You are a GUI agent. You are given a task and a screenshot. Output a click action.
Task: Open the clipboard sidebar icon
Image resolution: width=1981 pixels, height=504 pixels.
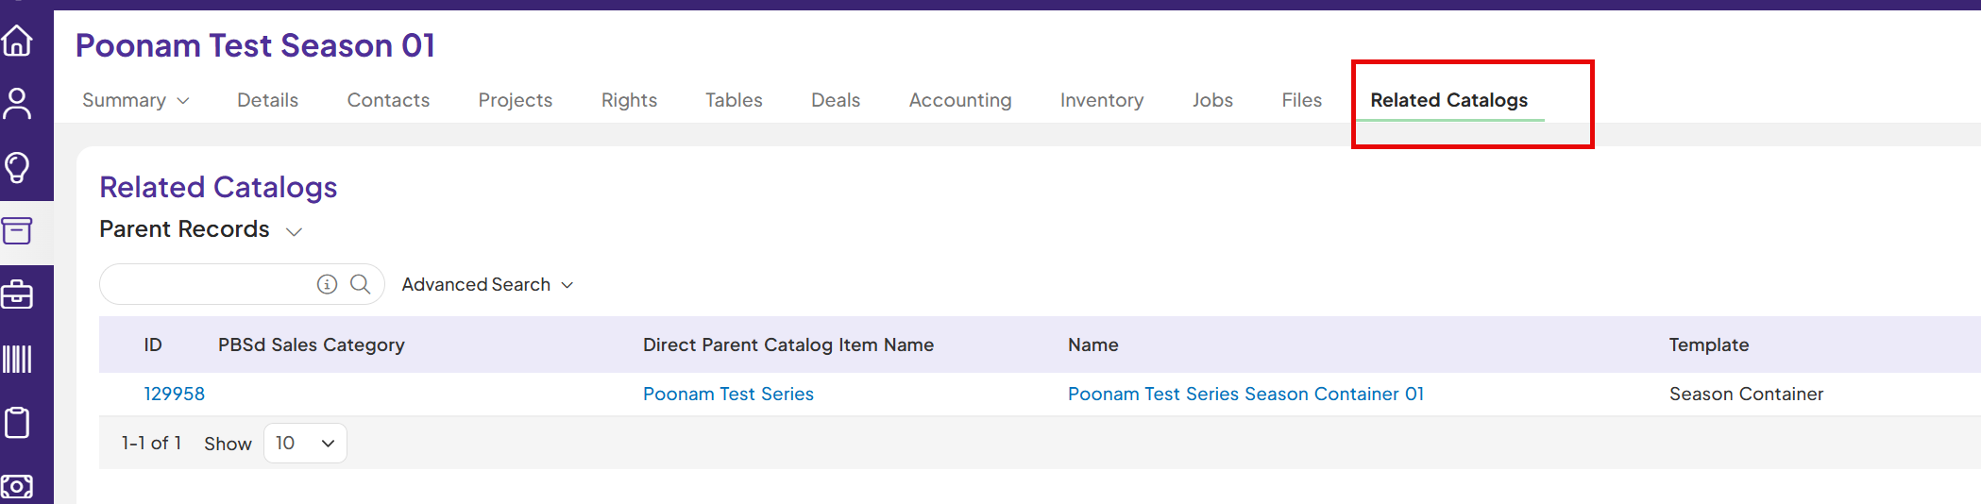pyautogui.click(x=18, y=423)
